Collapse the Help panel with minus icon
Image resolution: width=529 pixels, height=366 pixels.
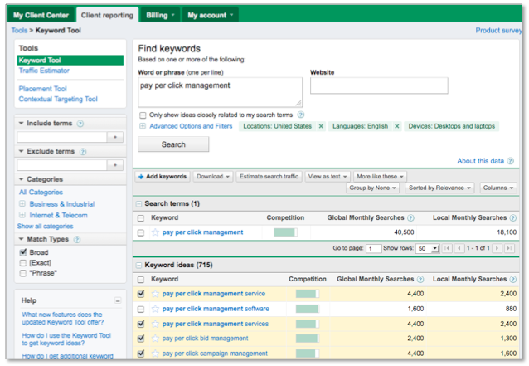(118, 300)
